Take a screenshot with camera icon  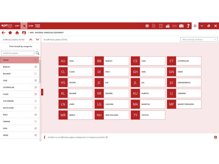coord(181,26)
